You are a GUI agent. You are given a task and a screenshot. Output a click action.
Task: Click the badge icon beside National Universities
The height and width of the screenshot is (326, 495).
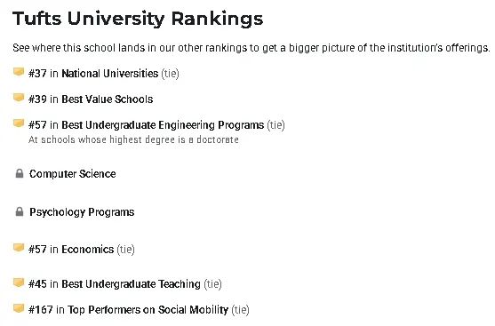pos(19,72)
